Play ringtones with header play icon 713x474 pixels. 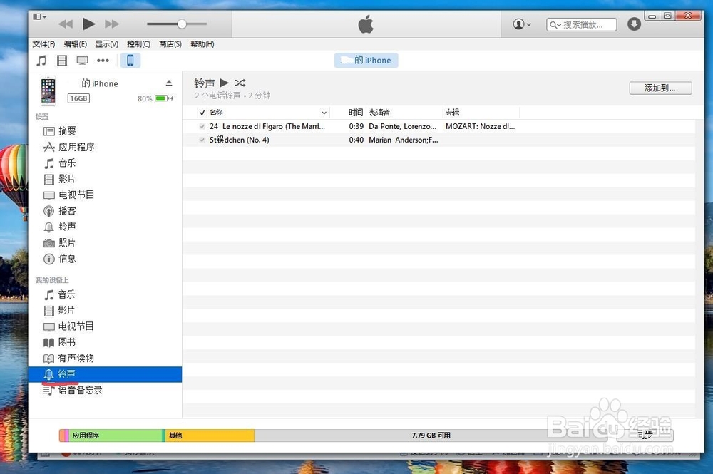pyautogui.click(x=224, y=83)
